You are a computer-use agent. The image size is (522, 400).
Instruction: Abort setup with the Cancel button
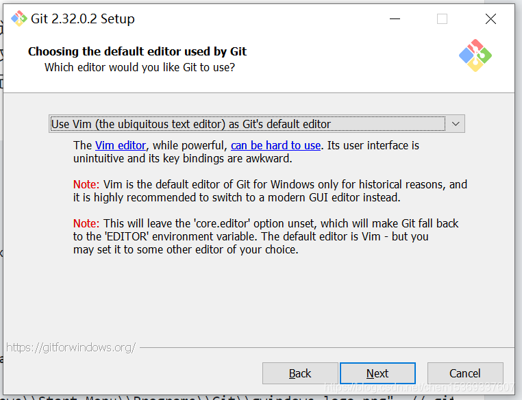click(465, 373)
